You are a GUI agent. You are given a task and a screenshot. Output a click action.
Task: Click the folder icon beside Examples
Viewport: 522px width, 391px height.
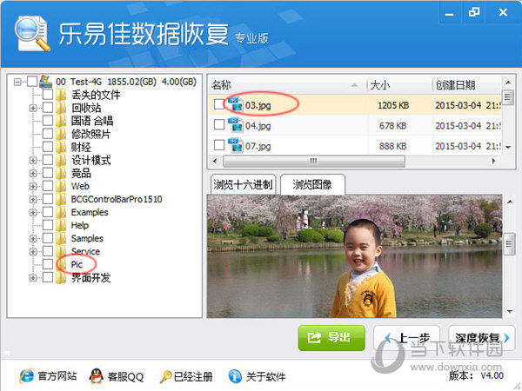click(x=61, y=212)
